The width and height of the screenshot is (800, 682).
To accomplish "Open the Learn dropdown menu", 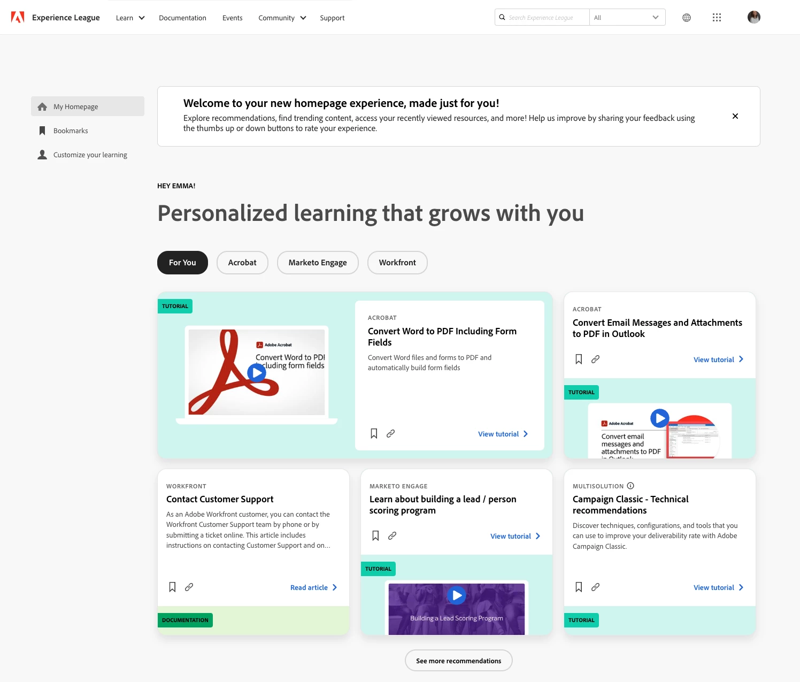I will (130, 18).
